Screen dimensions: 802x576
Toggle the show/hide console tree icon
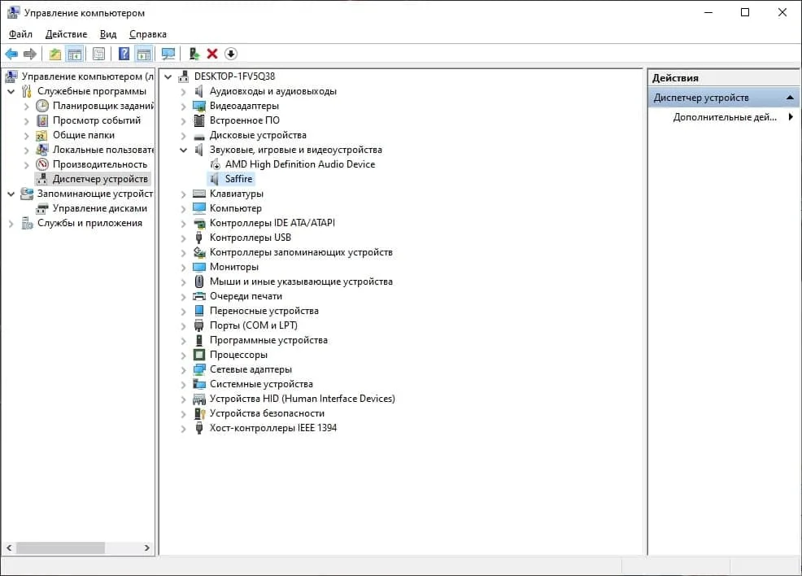pyautogui.click(x=75, y=54)
